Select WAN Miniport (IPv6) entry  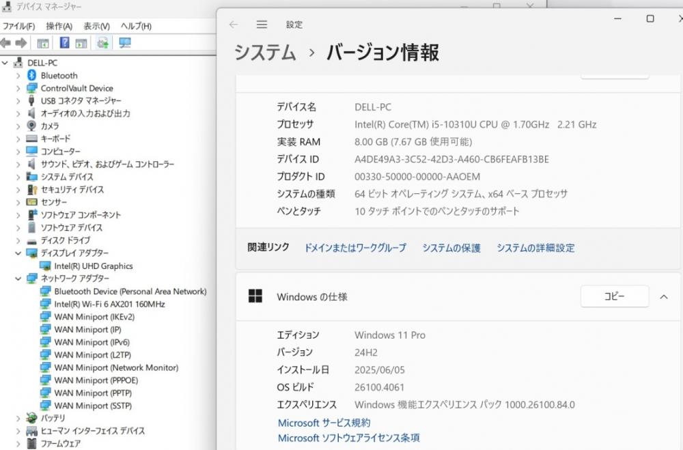92,342
